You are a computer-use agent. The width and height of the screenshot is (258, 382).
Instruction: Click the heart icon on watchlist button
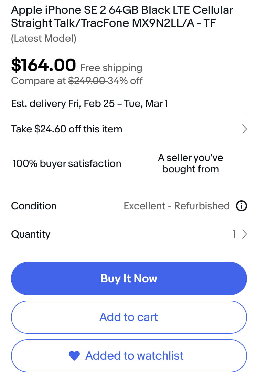pos(74,356)
